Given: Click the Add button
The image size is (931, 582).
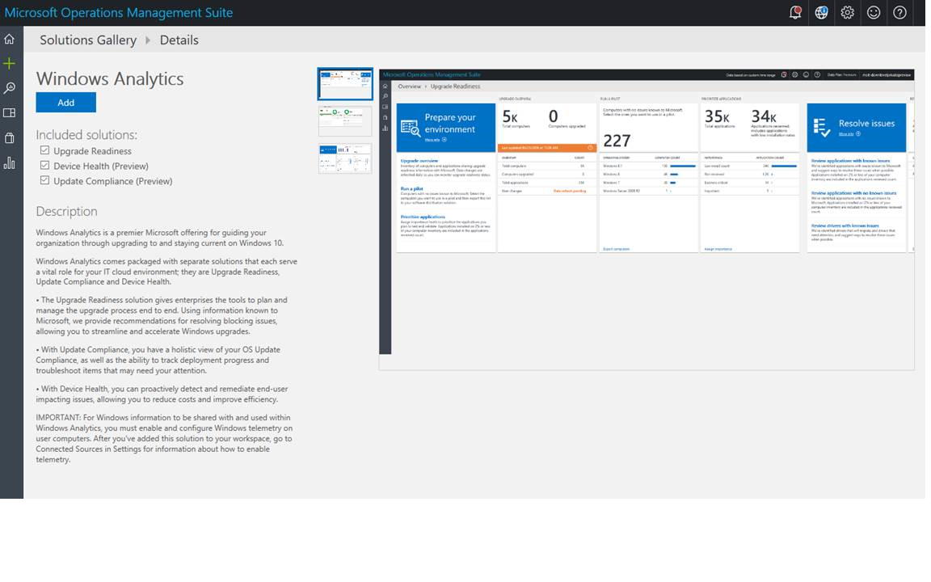Looking at the screenshot, I should pyautogui.click(x=66, y=102).
